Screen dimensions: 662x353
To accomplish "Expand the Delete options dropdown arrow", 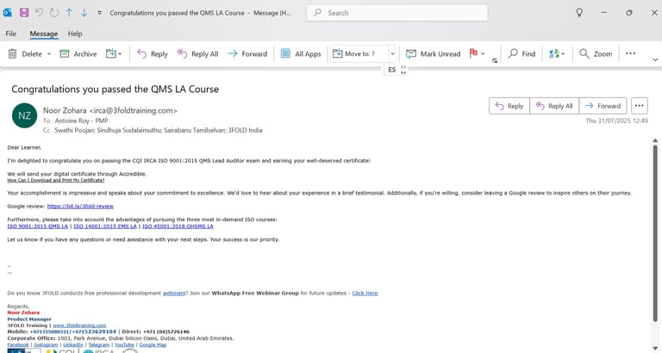I will click(49, 54).
